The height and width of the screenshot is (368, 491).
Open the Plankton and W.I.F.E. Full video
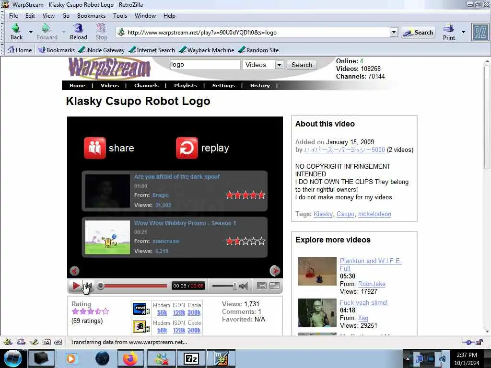(370, 264)
